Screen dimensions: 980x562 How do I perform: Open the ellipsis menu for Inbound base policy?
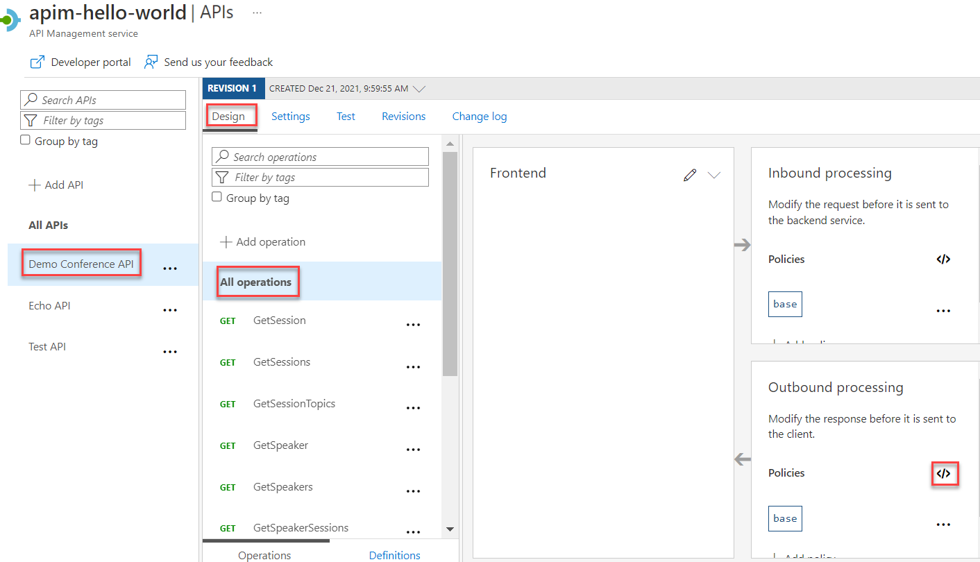943,311
